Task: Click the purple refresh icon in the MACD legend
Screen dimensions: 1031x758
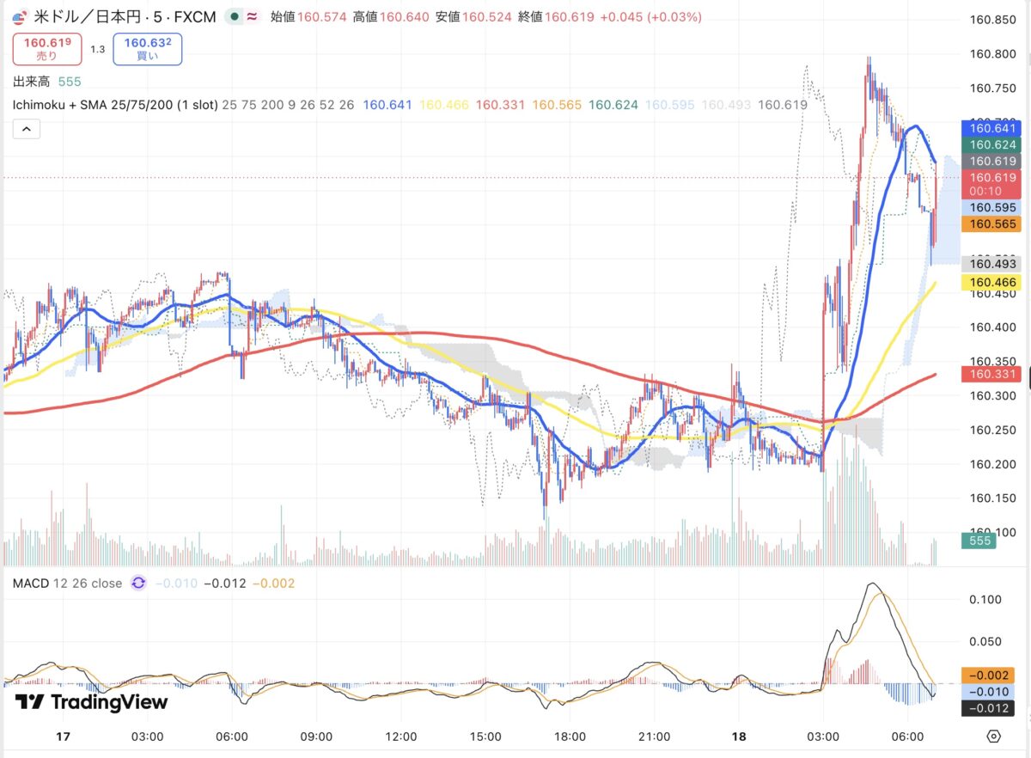Action: click(x=138, y=584)
